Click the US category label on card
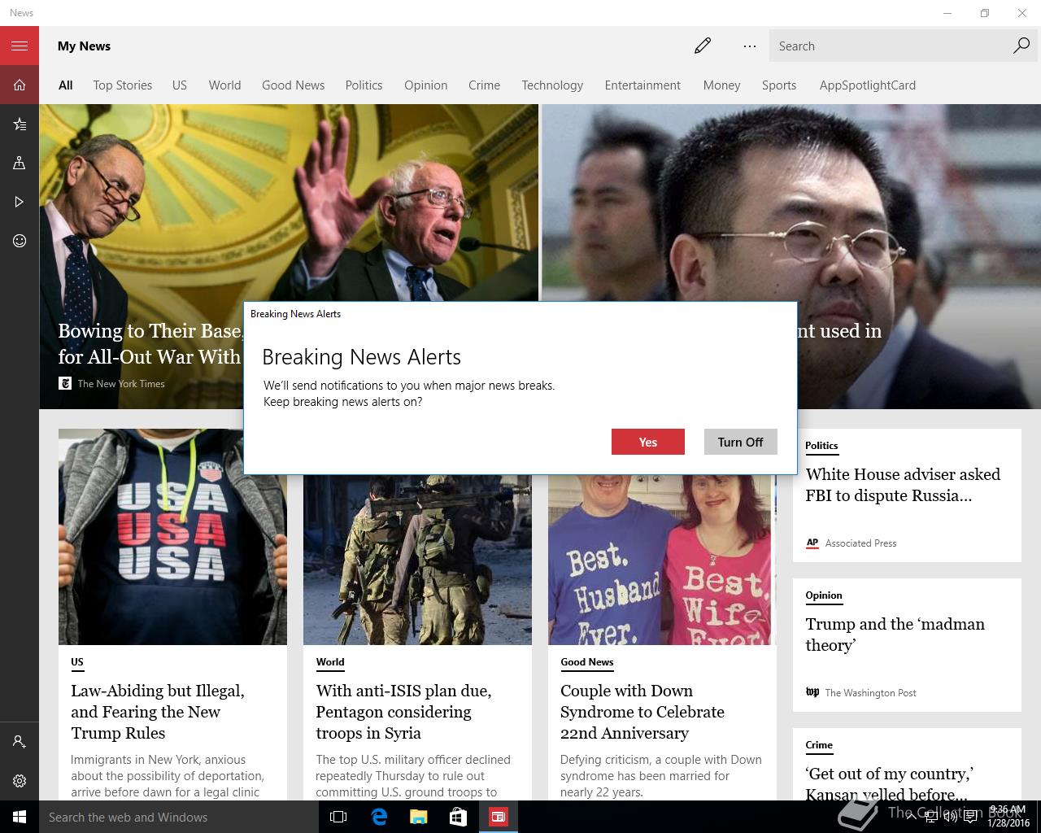 [77, 662]
